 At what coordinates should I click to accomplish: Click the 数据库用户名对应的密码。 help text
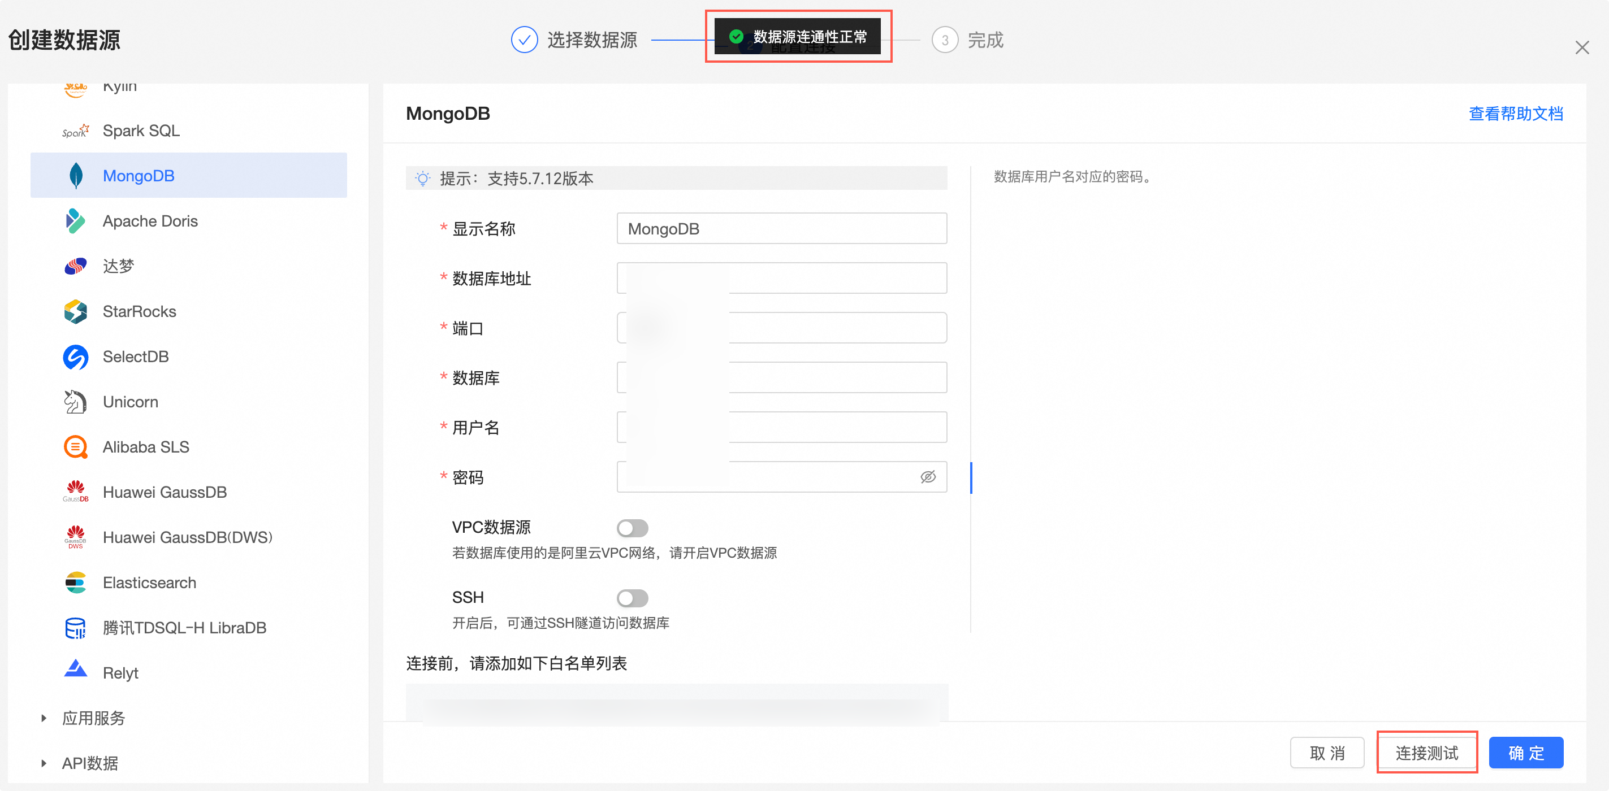(x=1074, y=177)
